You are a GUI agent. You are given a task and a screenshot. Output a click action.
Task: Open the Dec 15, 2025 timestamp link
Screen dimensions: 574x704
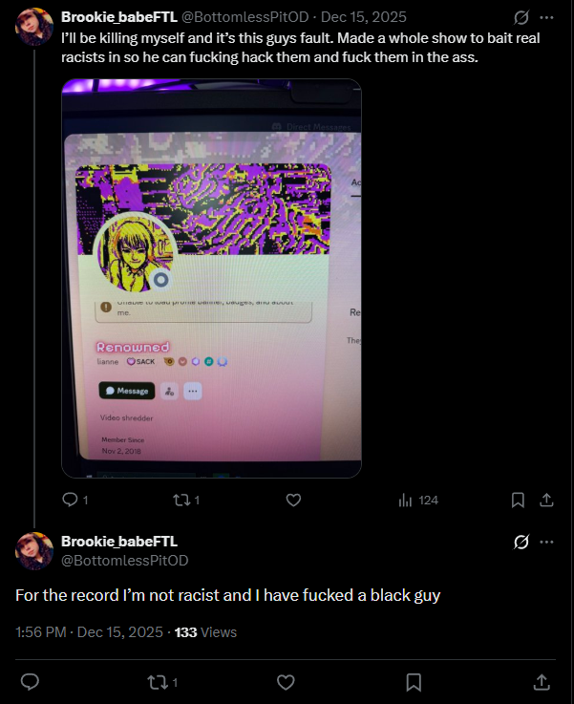coord(364,17)
